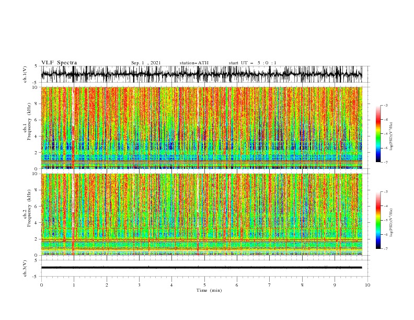Viewport: 414px width, 320px height.
Task: Click the ch.3 flat voltage trace
Action: coord(201,268)
